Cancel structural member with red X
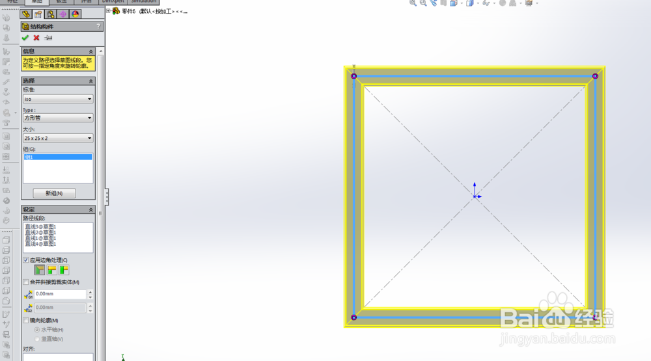The width and height of the screenshot is (651, 361). [x=36, y=38]
